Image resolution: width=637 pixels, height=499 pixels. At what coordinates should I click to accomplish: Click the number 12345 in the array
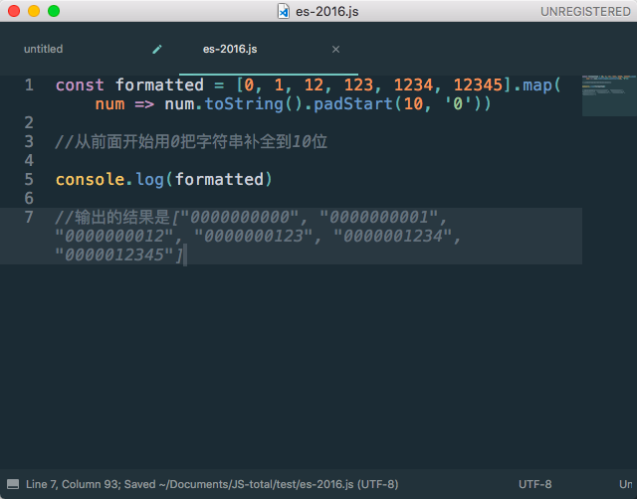[x=478, y=85]
